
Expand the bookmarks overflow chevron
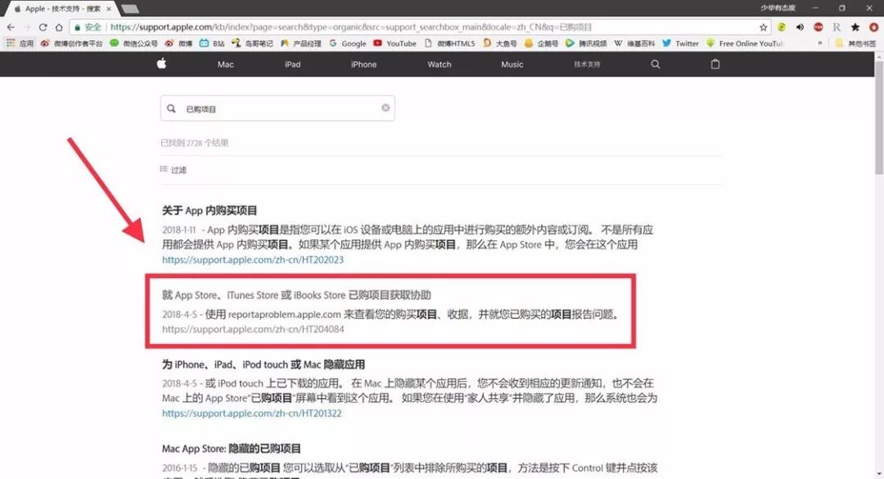pyautogui.click(x=819, y=43)
